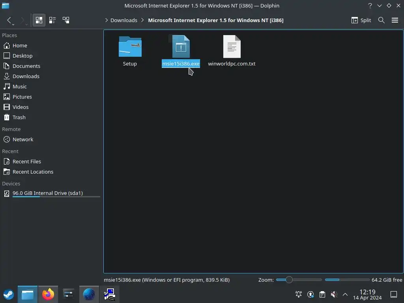Viewport: 404px width, 303px height.
Task: Launch Firefox from the taskbar
Action: pos(48,294)
